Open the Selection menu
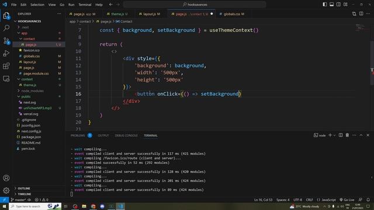Viewport: 374px width, 210px height. pos(37,5)
